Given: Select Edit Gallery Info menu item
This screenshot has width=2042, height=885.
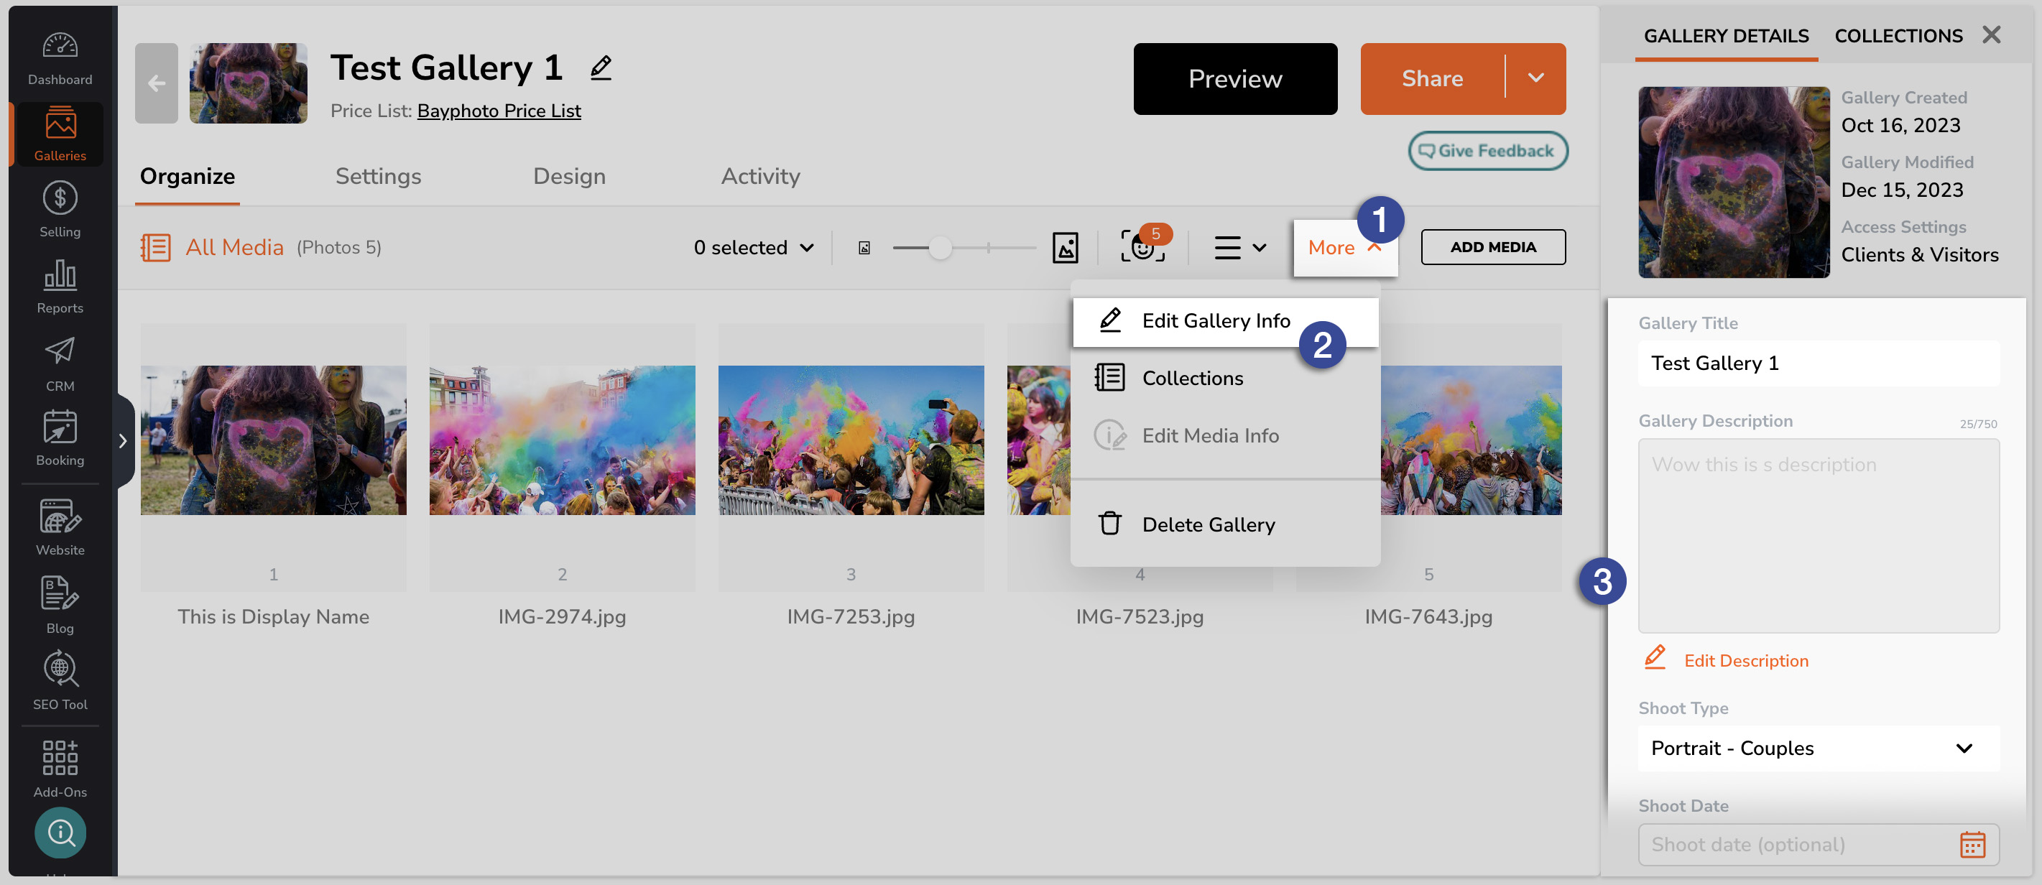Looking at the screenshot, I should click(1226, 321).
